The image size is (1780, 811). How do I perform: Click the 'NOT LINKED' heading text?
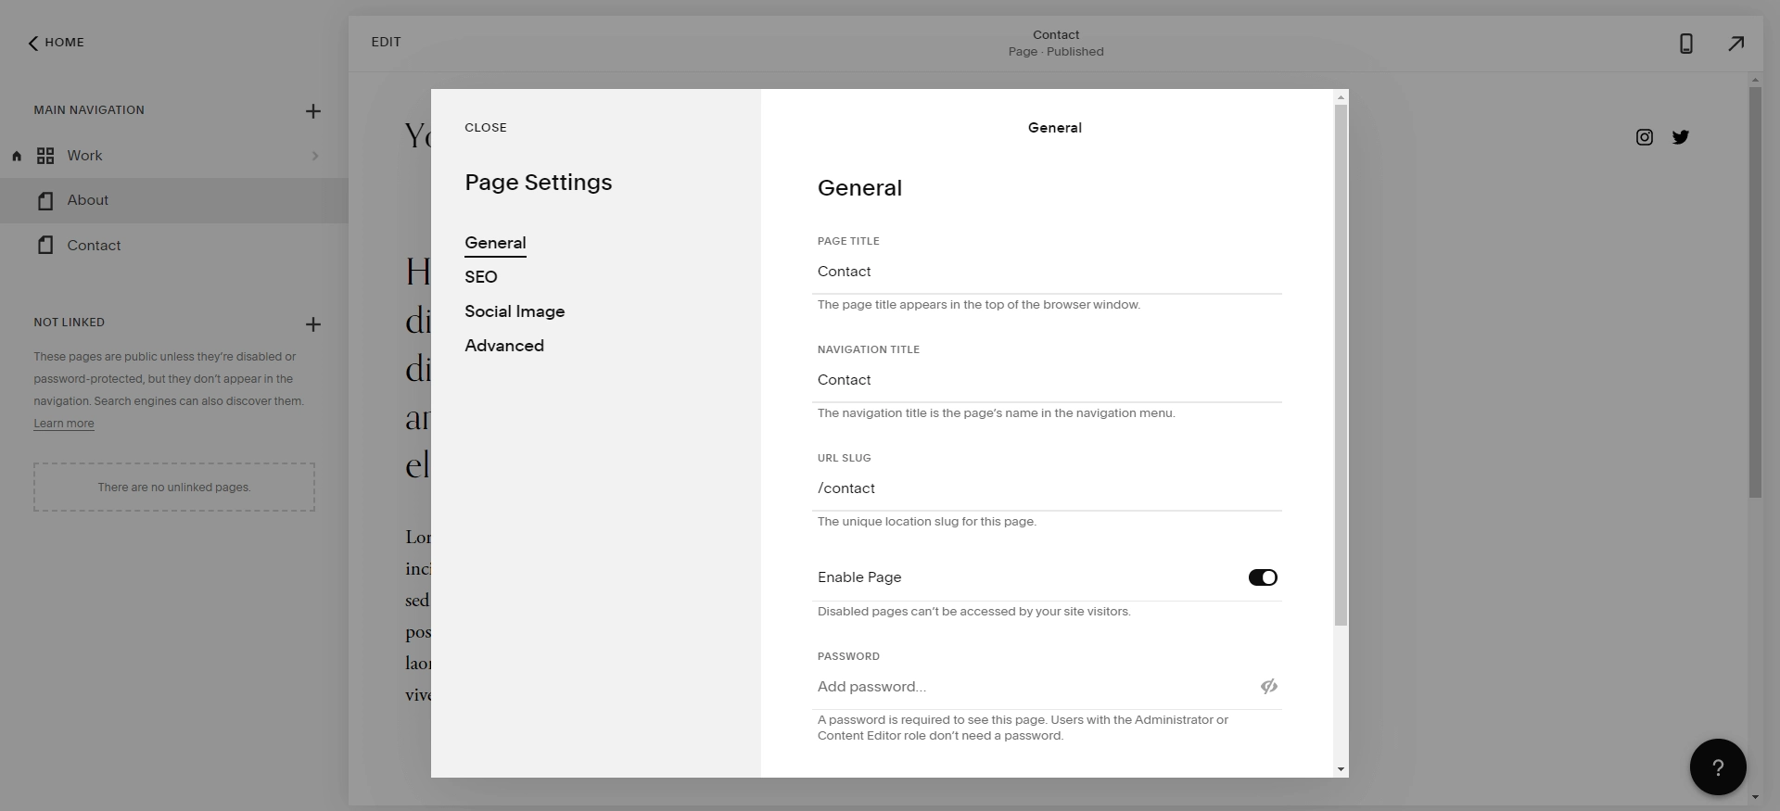coord(70,323)
